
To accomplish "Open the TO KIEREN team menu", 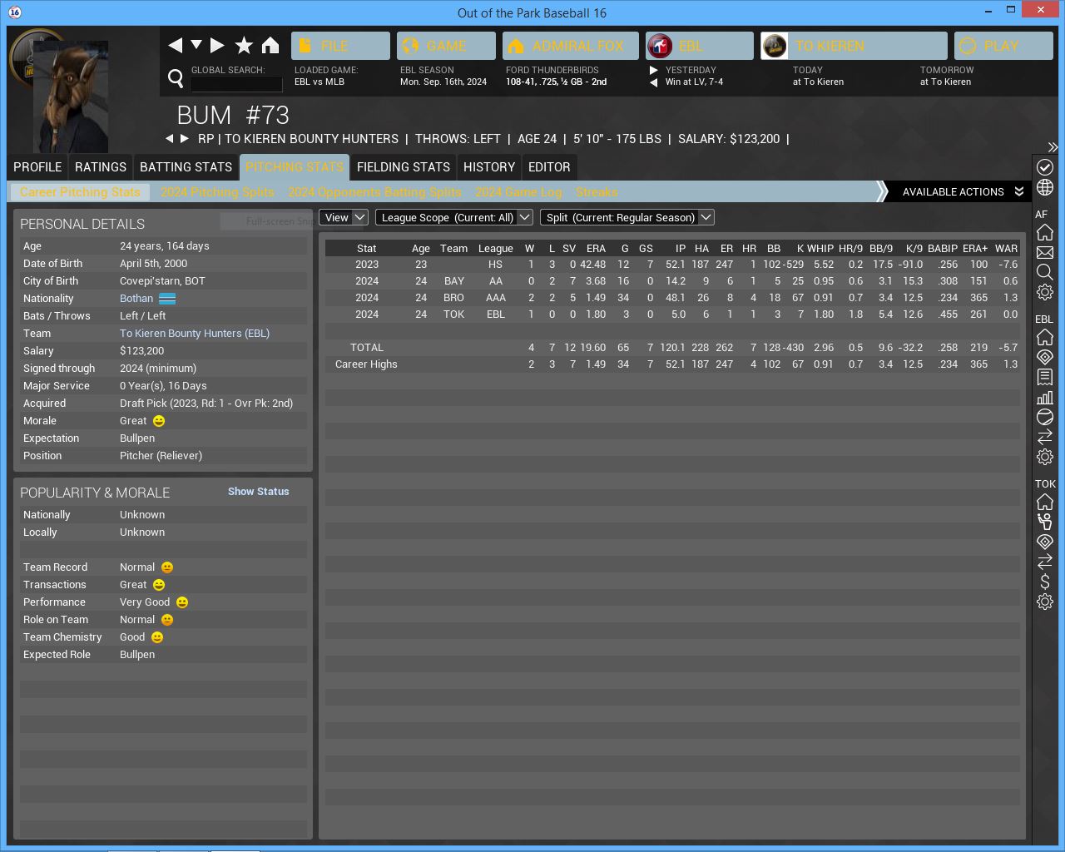I will (854, 46).
